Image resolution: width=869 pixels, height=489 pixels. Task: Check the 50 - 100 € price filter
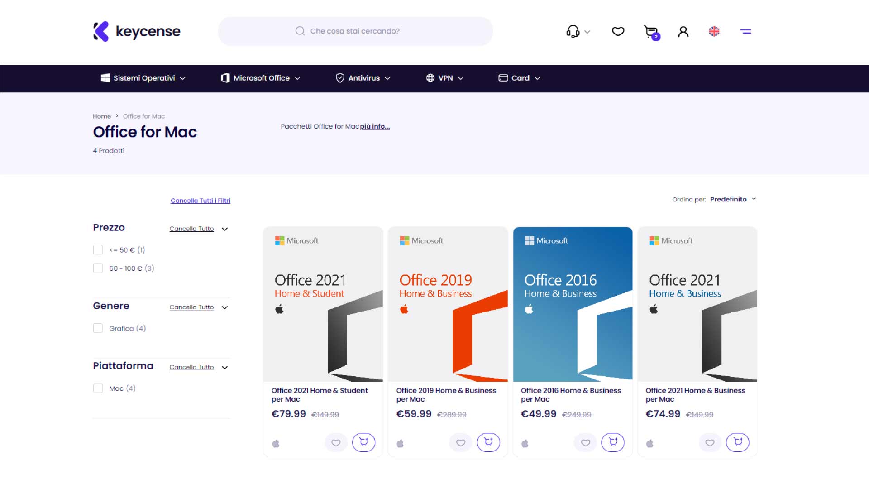tap(98, 268)
